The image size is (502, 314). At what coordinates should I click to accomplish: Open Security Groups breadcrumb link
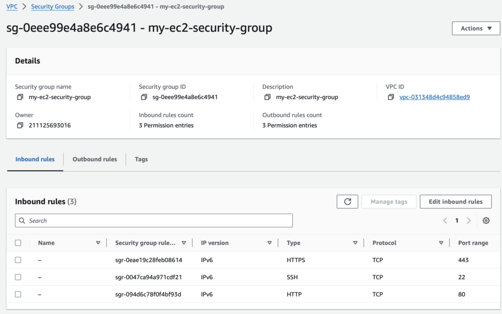point(52,6)
